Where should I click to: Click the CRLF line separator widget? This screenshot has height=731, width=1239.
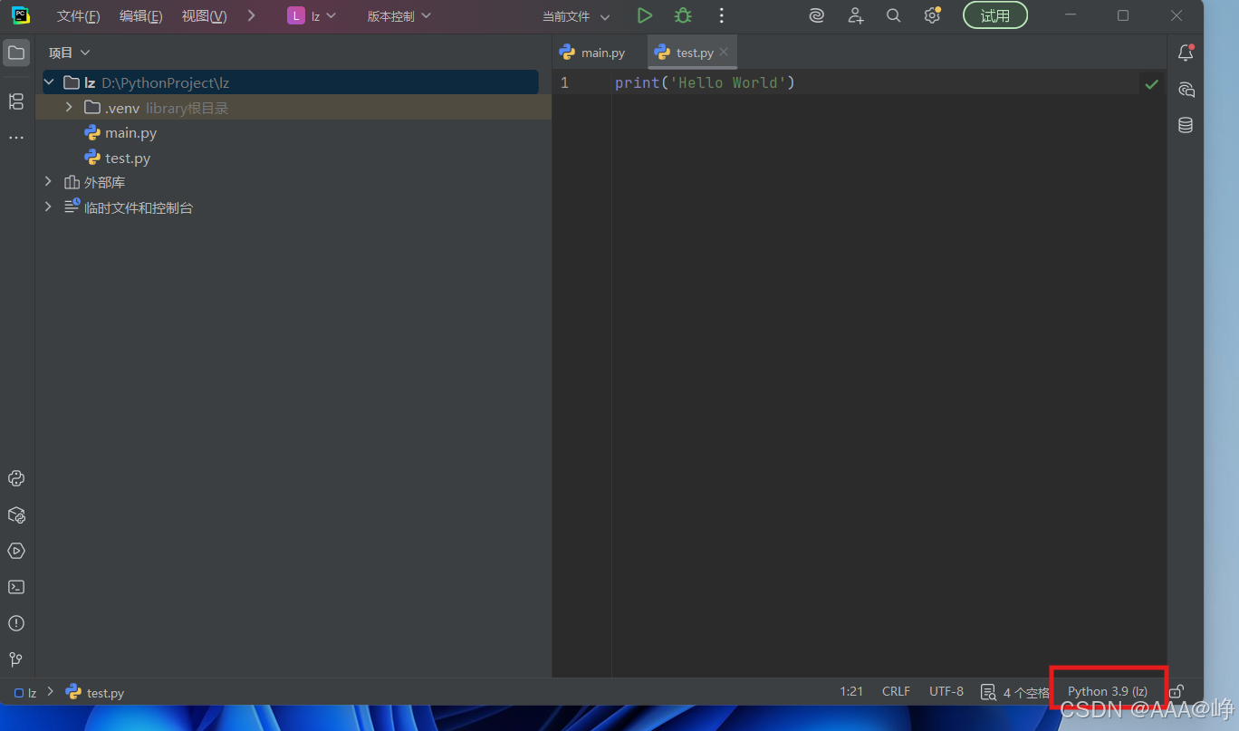[x=896, y=691]
